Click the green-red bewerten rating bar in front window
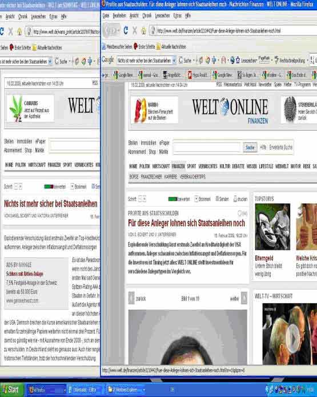This screenshot has width=317, height=397. click(173, 199)
